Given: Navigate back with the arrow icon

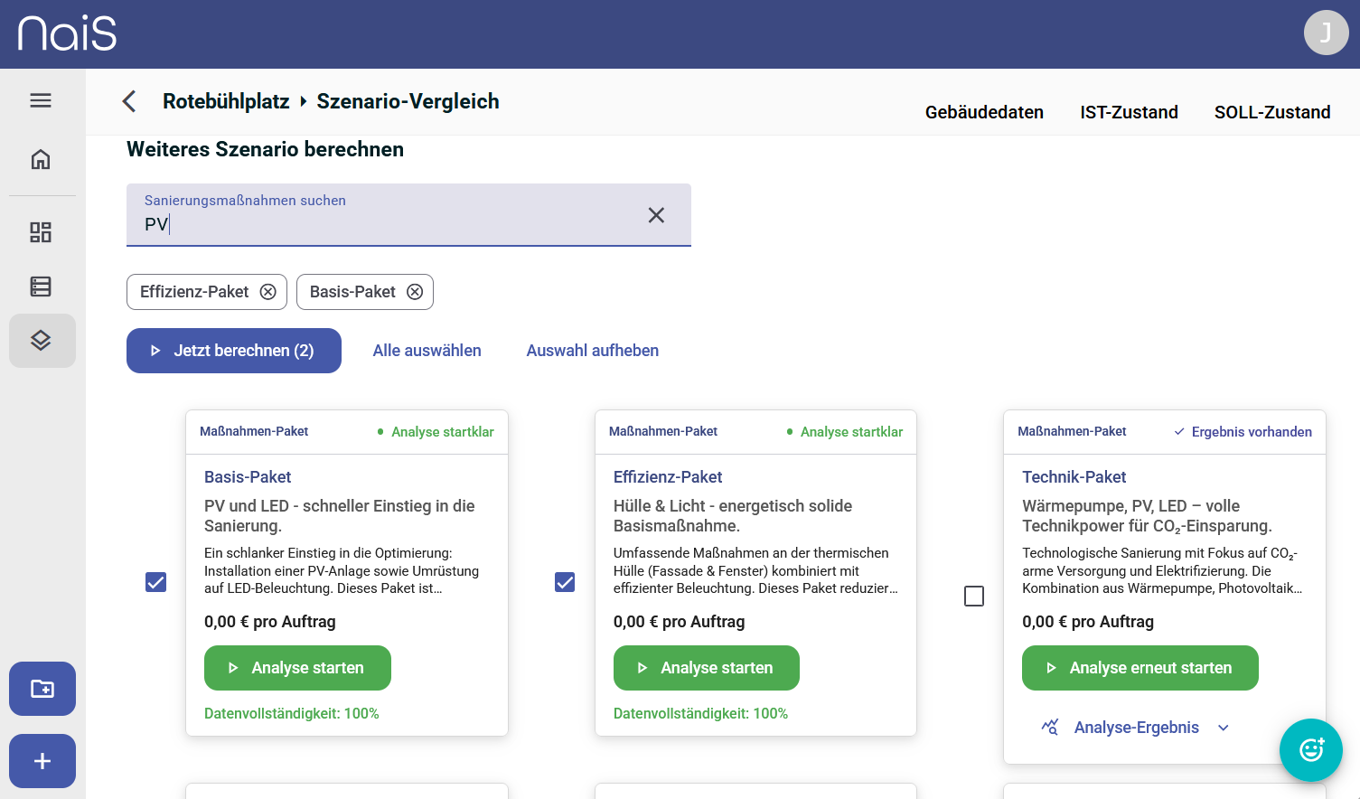Looking at the screenshot, I should pyautogui.click(x=130, y=101).
